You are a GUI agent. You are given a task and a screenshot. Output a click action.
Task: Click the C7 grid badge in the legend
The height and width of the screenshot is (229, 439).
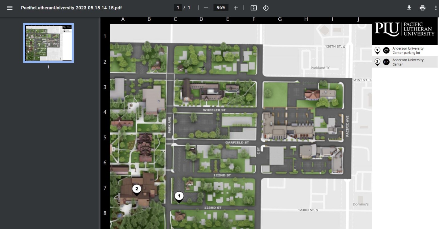(386, 50)
